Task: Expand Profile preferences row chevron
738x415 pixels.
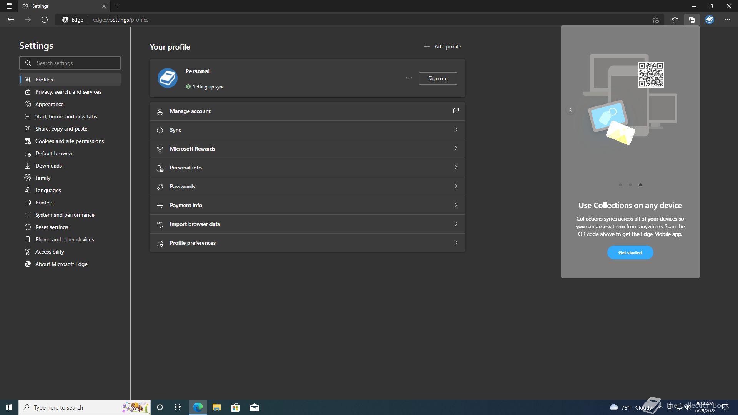Action: 456,242
